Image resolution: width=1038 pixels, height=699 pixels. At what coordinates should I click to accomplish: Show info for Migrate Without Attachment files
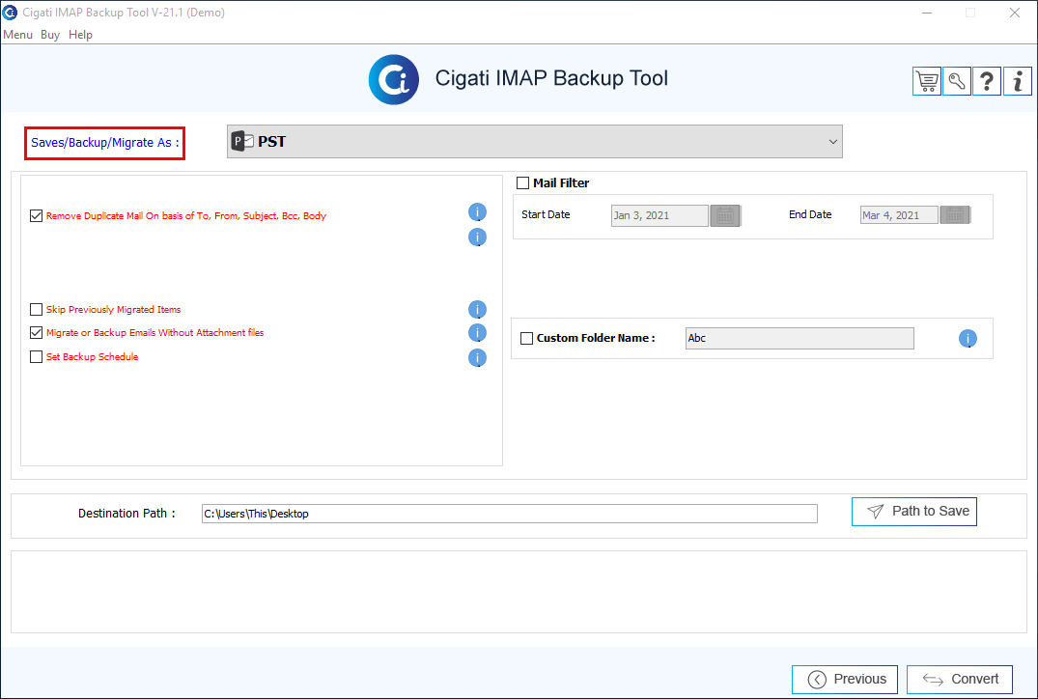477,333
